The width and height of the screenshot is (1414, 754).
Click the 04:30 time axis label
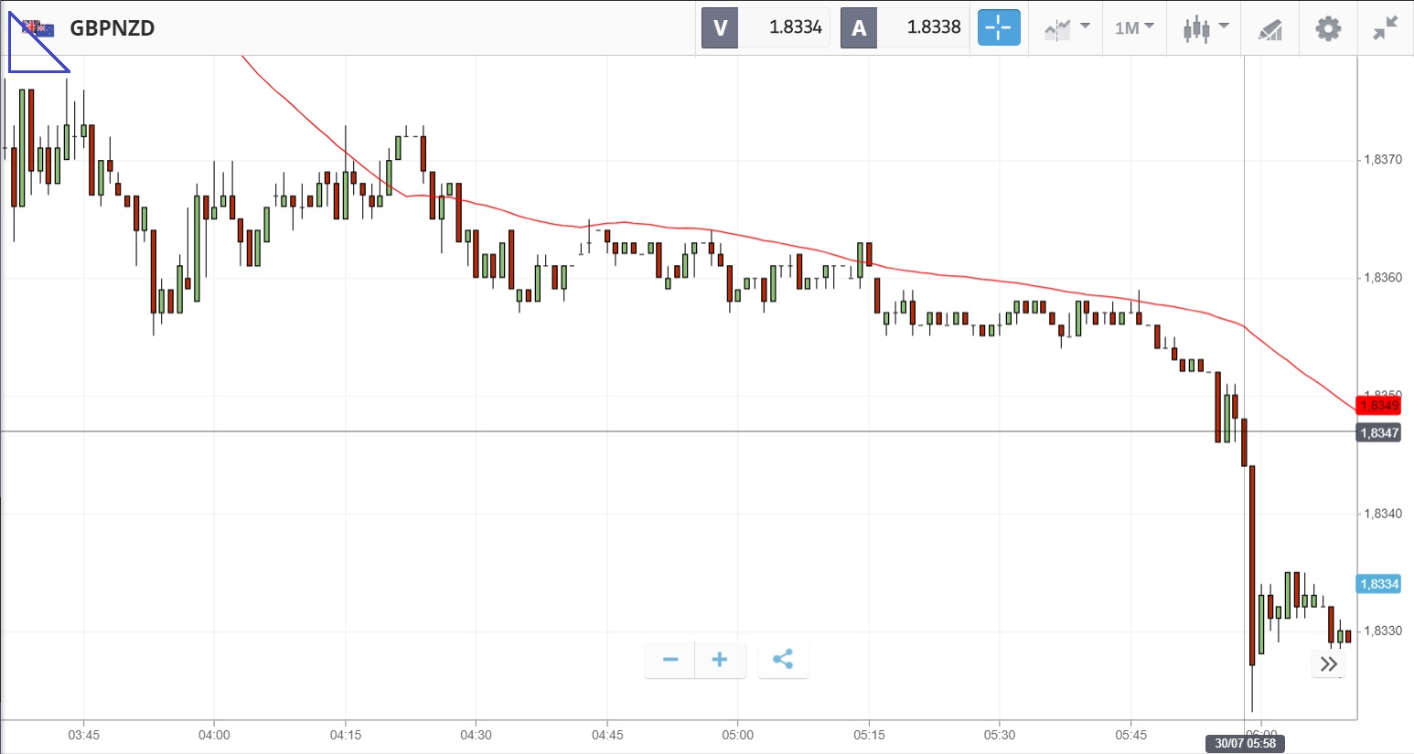(476, 735)
